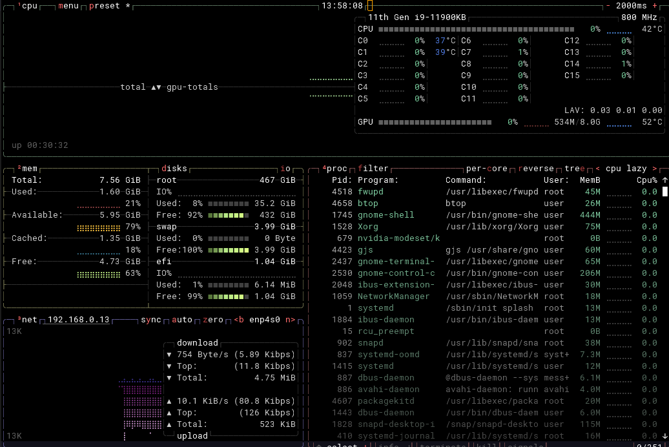This screenshot has height=447, width=669.
Task: Activate the process filter field
Action: pos(373,169)
